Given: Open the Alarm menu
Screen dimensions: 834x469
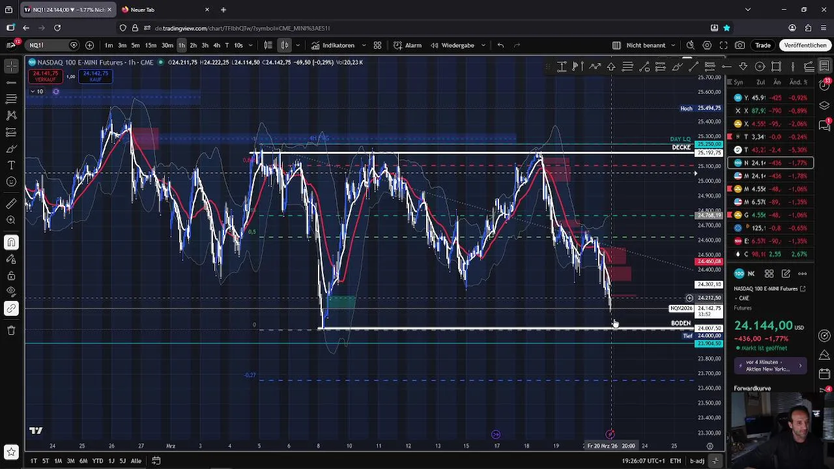Looking at the screenshot, I should (x=407, y=45).
